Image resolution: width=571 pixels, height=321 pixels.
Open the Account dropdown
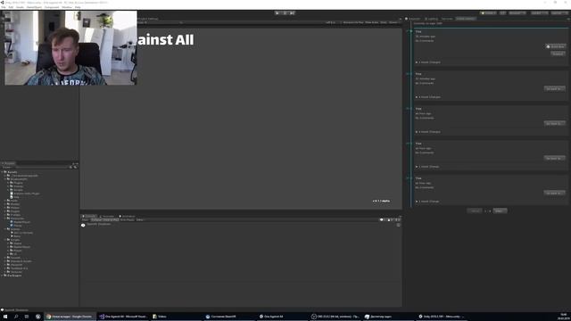pyautogui.click(x=517, y=13)
